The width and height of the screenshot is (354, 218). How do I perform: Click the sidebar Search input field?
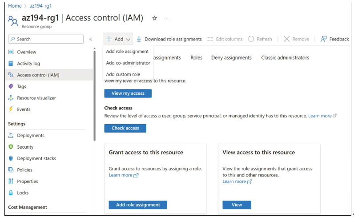pos(46,39)
